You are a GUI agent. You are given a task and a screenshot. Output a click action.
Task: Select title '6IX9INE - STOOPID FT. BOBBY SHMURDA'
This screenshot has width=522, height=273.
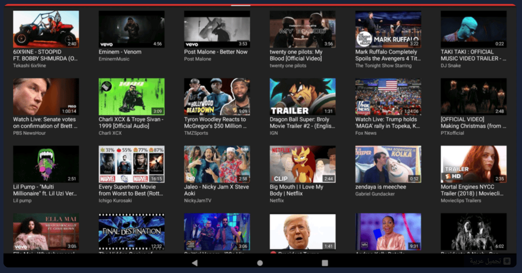pyautogui.click(x=45, y=55)
